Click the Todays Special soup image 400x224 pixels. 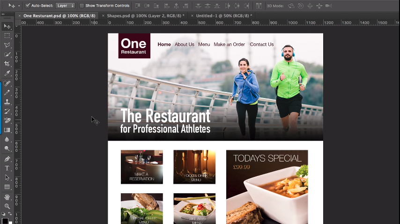267,187
